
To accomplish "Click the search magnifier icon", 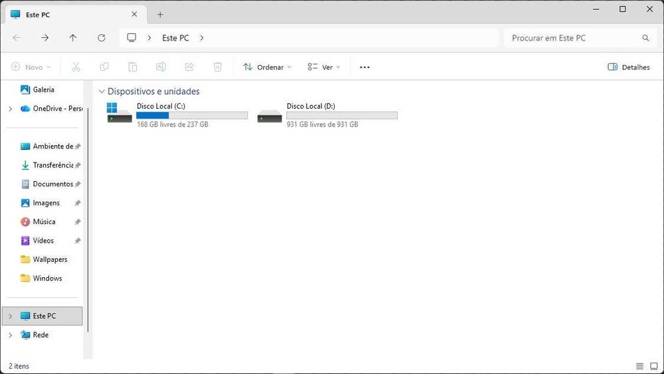I will point(645,38).
